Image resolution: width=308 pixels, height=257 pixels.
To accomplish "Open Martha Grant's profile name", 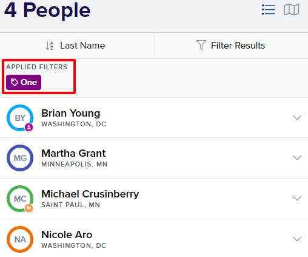I will (73, 153).
